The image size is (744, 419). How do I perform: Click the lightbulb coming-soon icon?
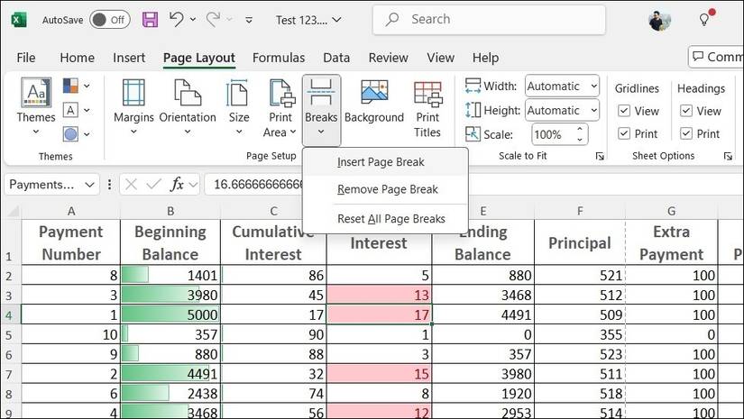click(704, 20)
